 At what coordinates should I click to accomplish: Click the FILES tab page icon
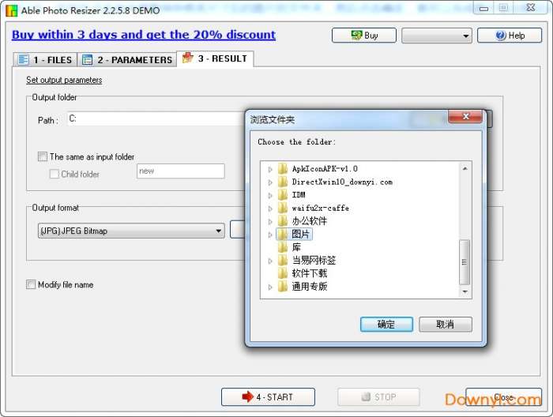tap(23, 59)
